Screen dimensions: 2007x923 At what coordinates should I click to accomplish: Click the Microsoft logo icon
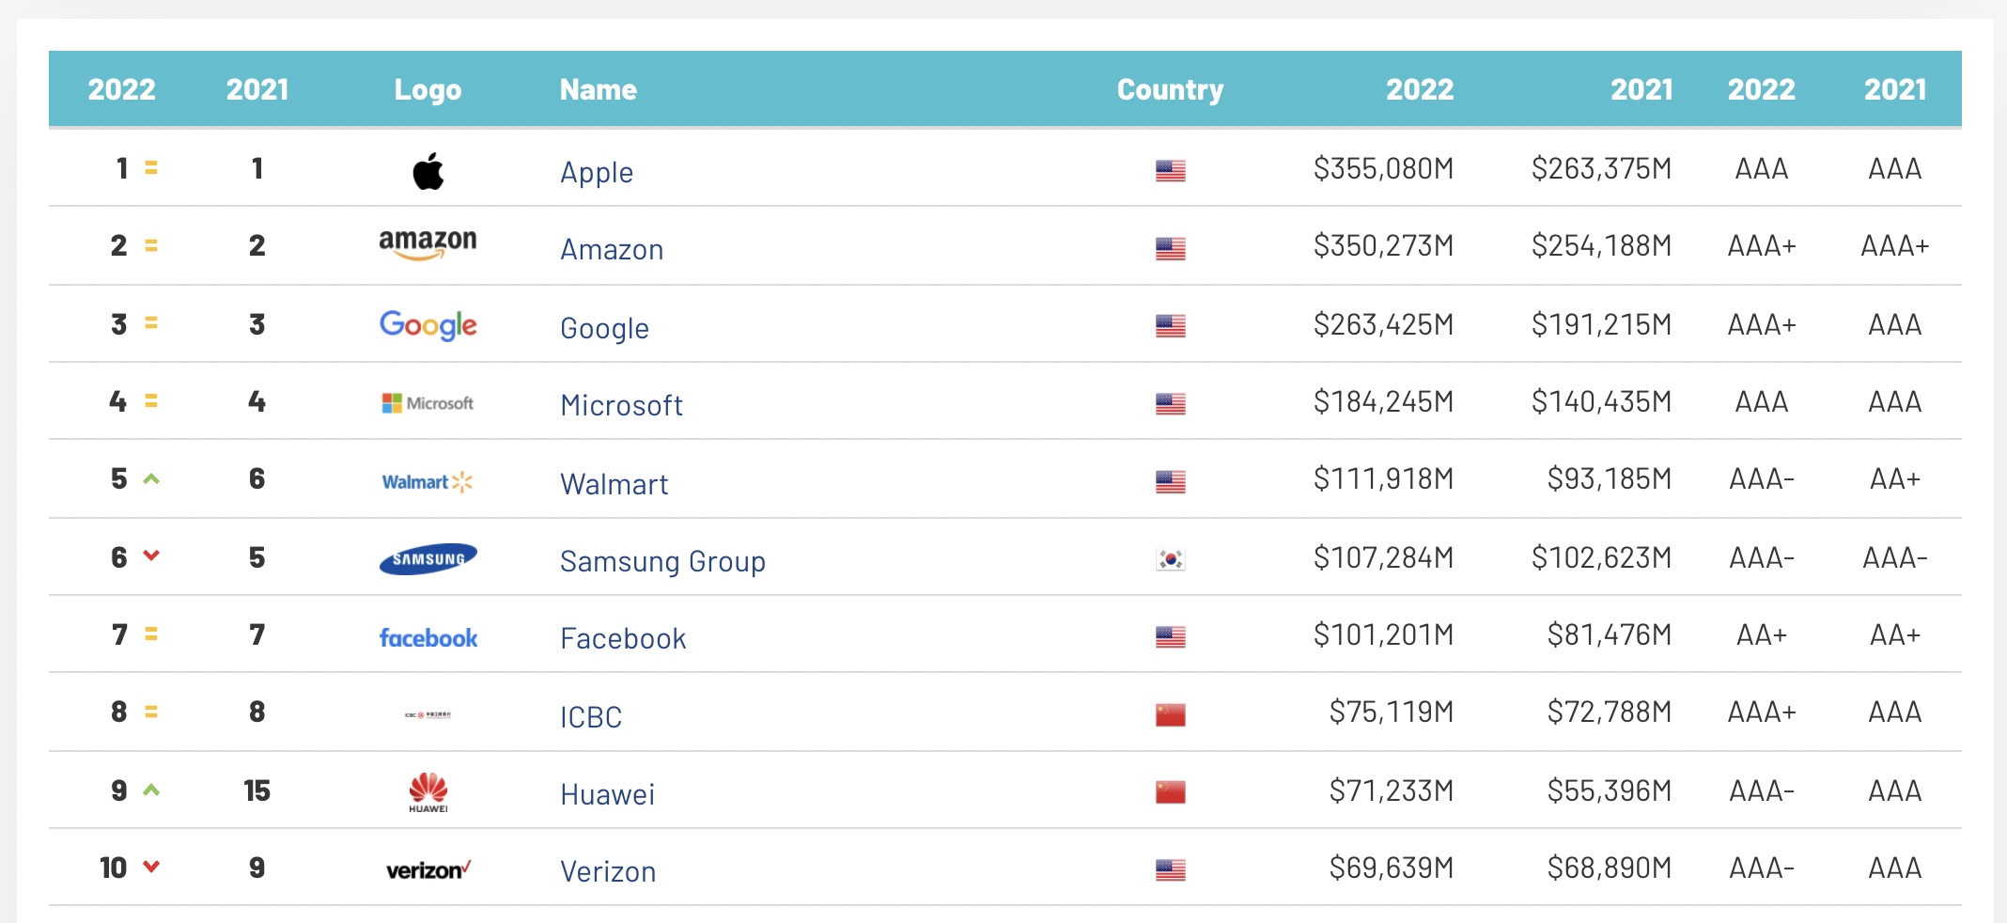428,403
